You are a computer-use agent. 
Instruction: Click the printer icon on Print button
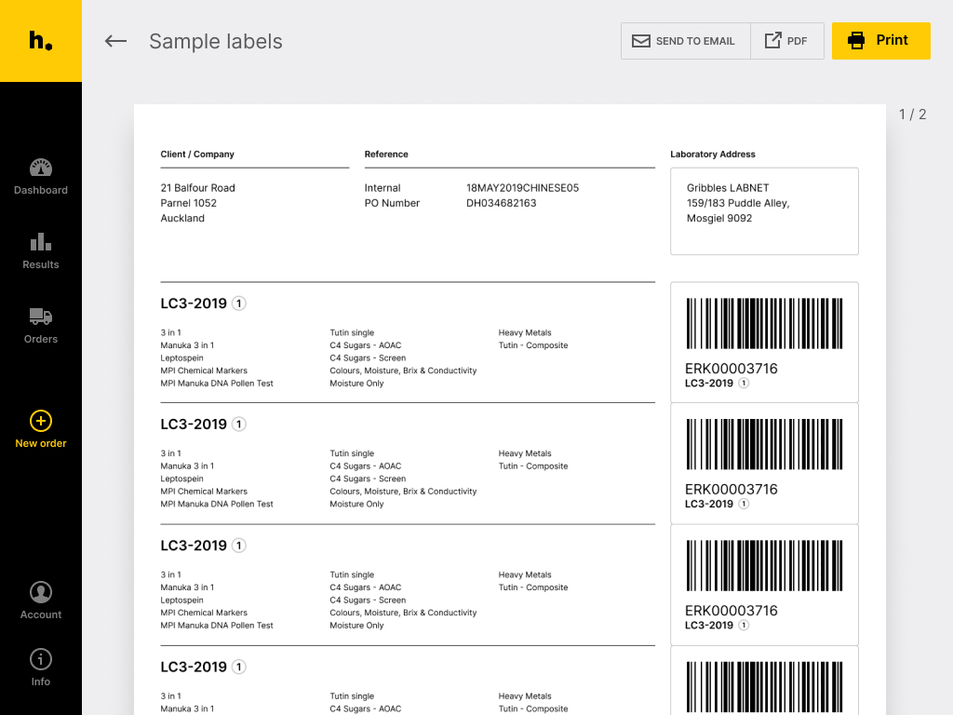856,40
